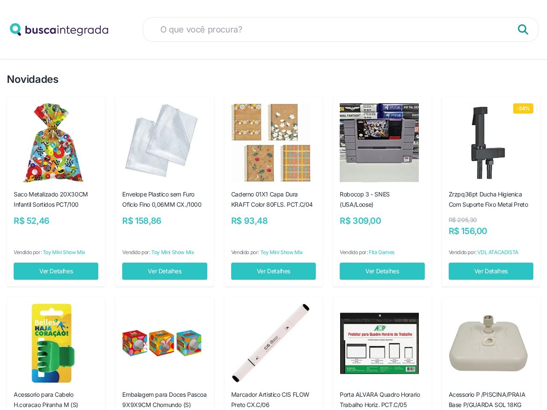This screenshot has height=410, width=547.
Task: Open seller link Fita Games
Action: (x=382, y=252)
